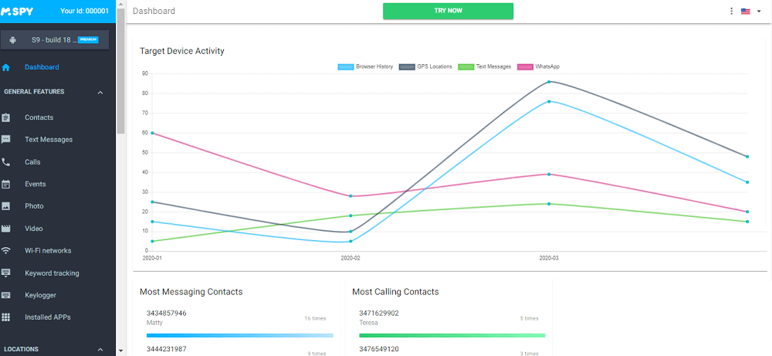
Task: Toggle Text Messages green legend swatch
Action: pyautogui.click(x=466, y=67)
